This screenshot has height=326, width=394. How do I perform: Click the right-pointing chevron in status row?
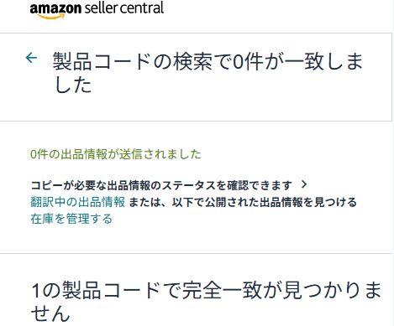click(304, 184)
